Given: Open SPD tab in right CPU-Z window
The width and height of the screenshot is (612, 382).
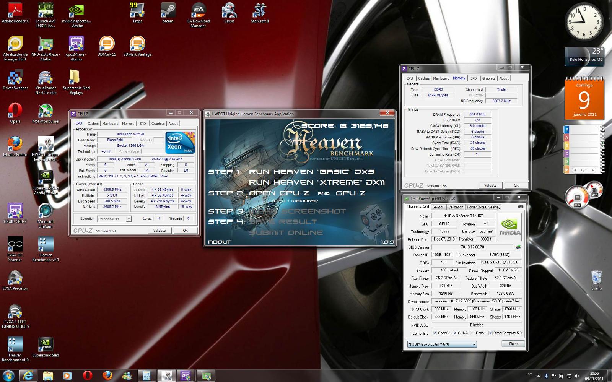Looking at the screenshot, I should click(474, 78).
